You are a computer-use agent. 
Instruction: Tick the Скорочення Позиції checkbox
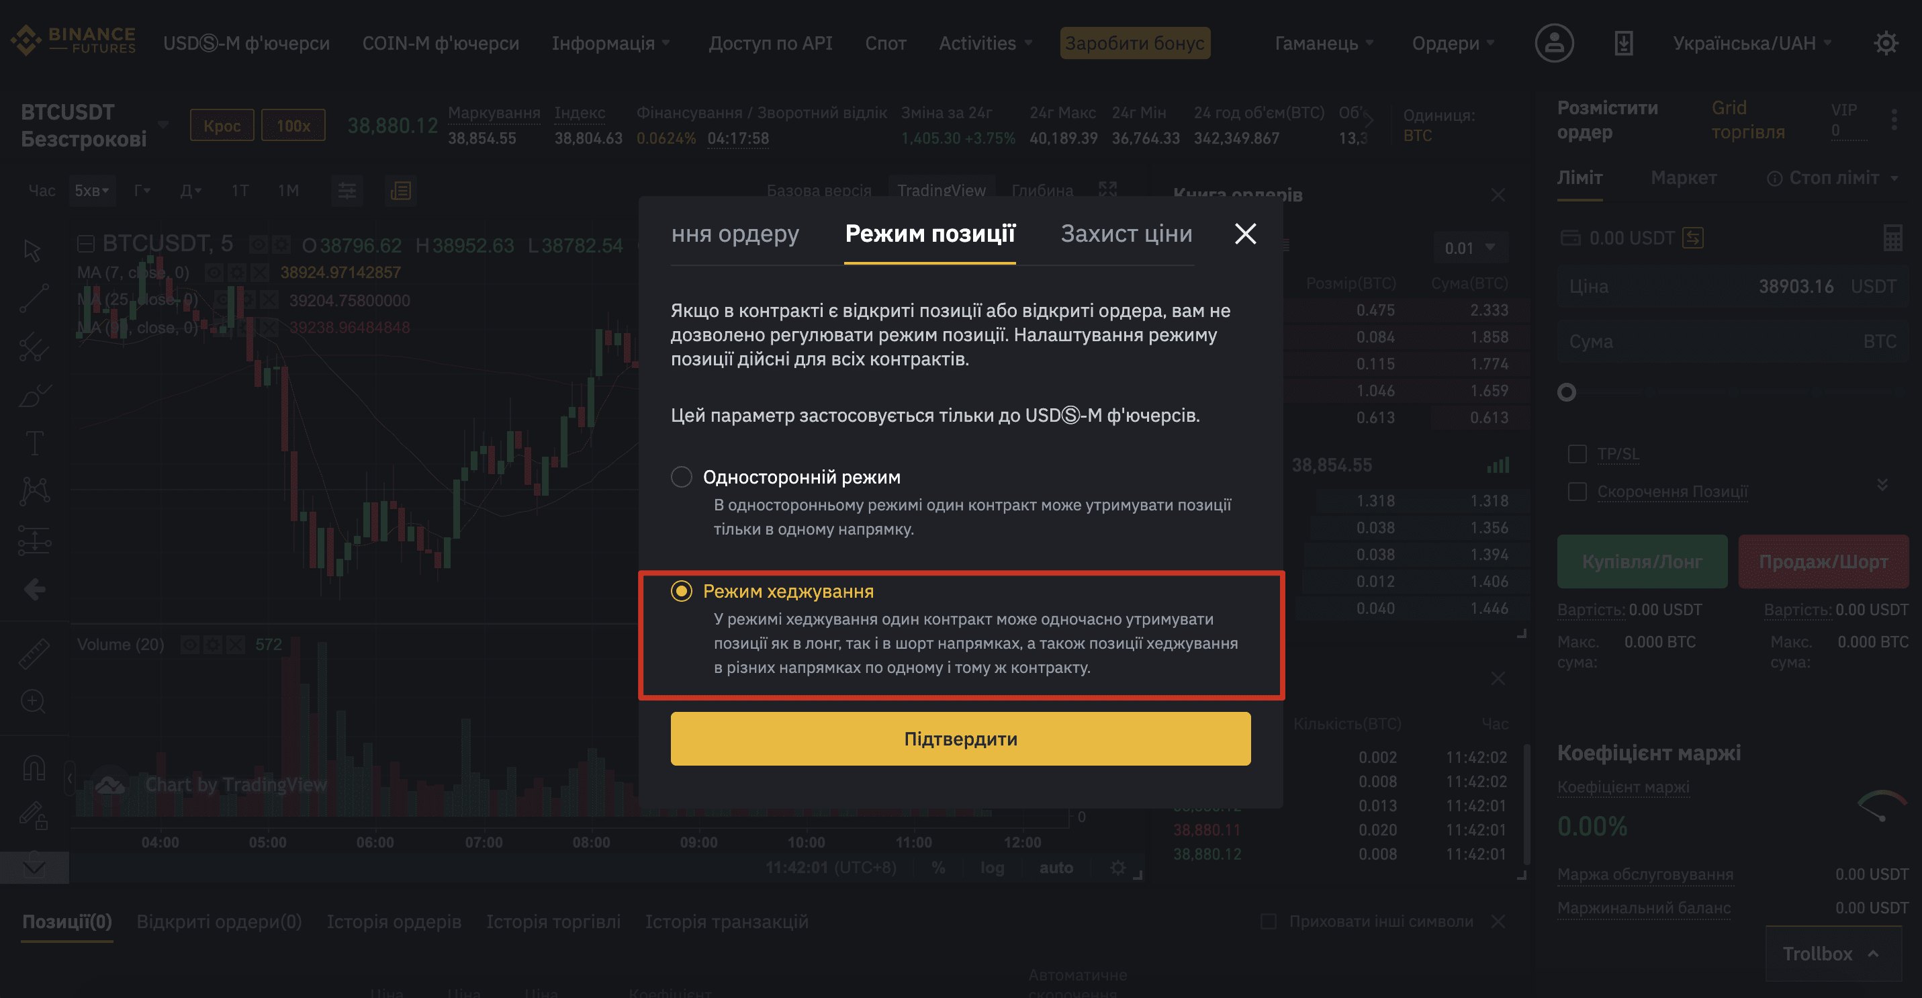[1577, 492]
